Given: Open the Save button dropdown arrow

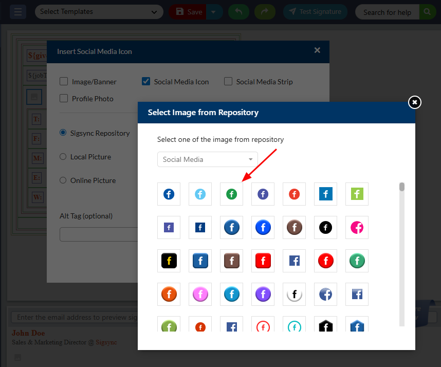Looking at the screenshot, I should click(x=214, y=12).
